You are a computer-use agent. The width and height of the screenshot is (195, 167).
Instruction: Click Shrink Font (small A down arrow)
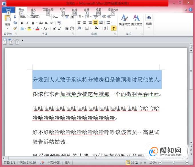(x=59, y=29)
